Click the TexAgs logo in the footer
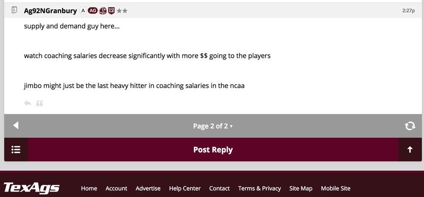This screenshot has height=197, width=424. [x=31, y=188]
